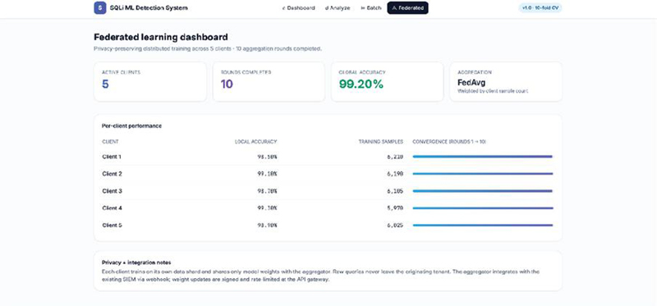Viewport: 657px width, 306px height.
Task: Click the 99.20% global accuracy figure
Action: coord(361,84)
